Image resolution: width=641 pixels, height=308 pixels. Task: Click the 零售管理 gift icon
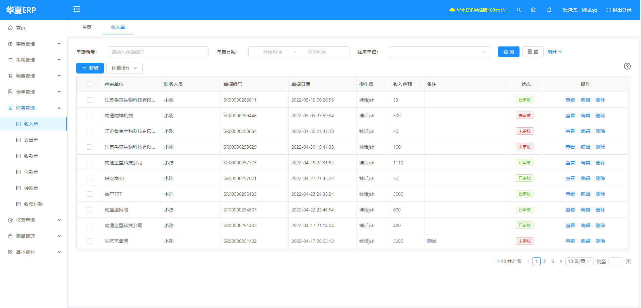click(10, 44)
